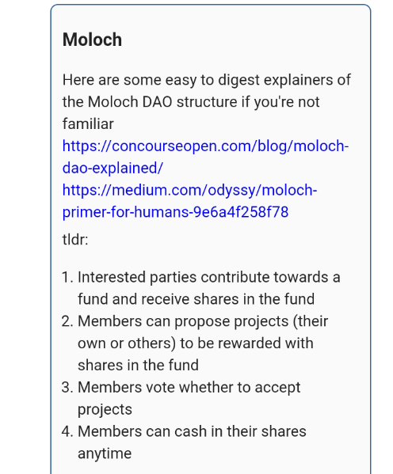Screen dimensions: 393x474
Task: Click the word 'projects' ending list item 3
Action: (x=105, y=410)
